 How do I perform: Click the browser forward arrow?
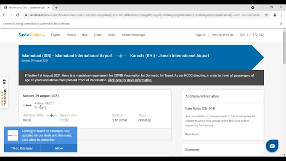pyautogui.click(x=11, y=15)
